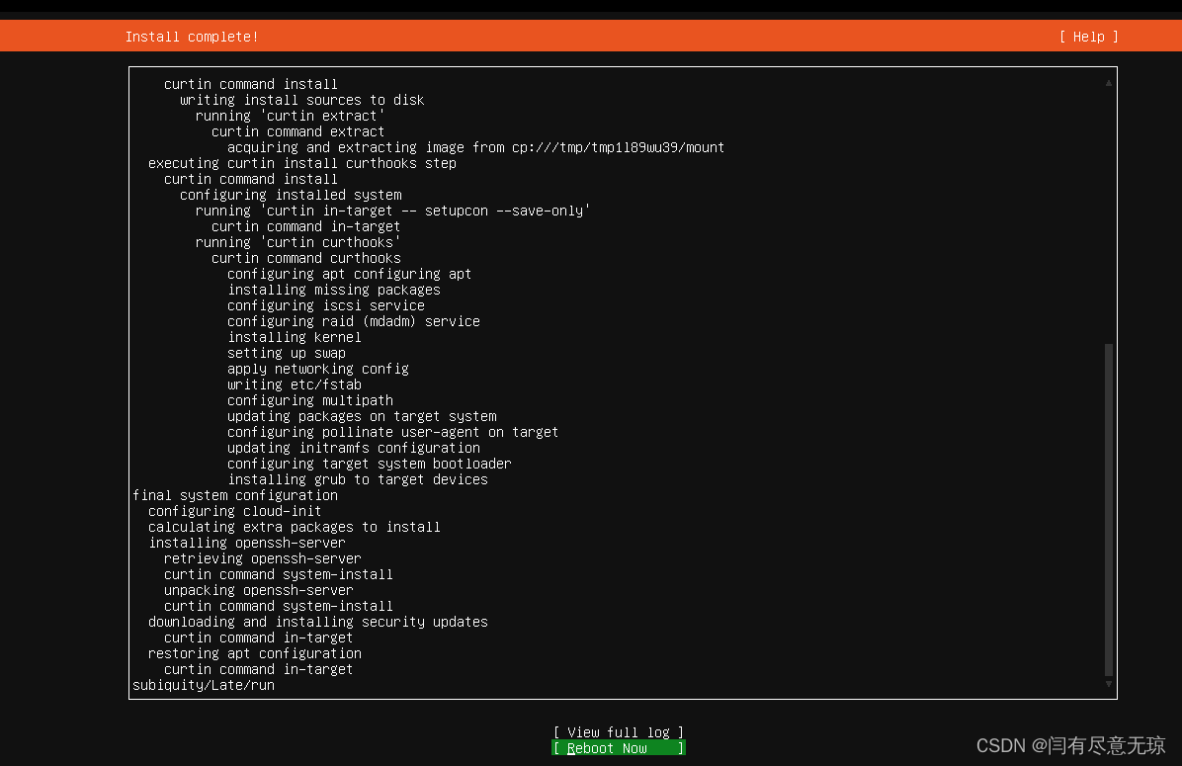Click 'curtin command extract' log line
The image size is (1182, 766).
(297, 130)
